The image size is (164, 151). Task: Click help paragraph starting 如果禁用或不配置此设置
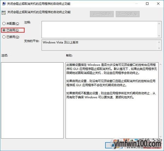coord(111,95)
